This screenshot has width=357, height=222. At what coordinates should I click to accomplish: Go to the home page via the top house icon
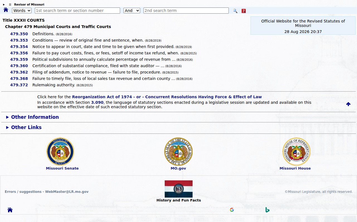pos(6,10)
